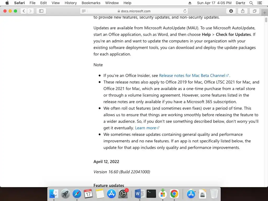Open the History menu
The image size is (268, 201).
(71, 3)
